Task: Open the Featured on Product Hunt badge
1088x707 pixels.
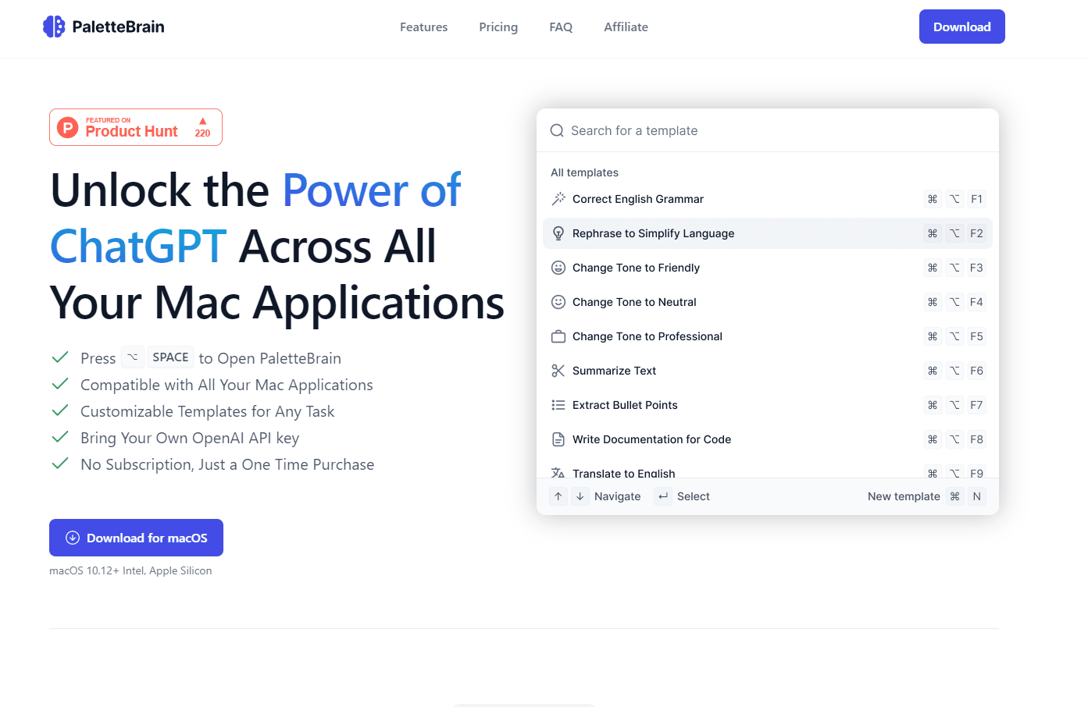Action: 136,127
